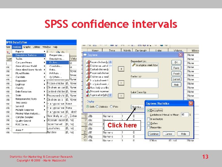Image resolution: width=222 pixels, height=167 pixels.
Task: Click Reset in the Explore dialog
Action: click(176, 74)
